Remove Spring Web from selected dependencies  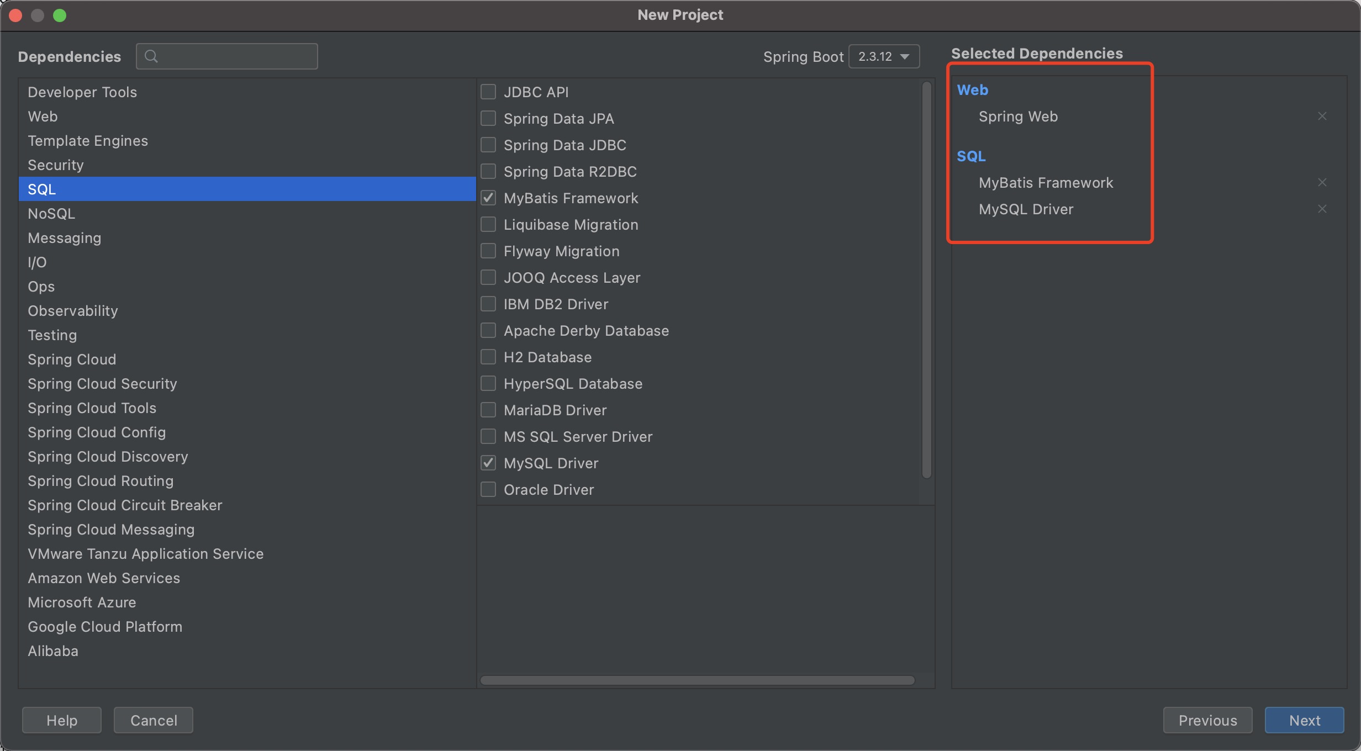pyautogui.click(x=1322, y=116)
